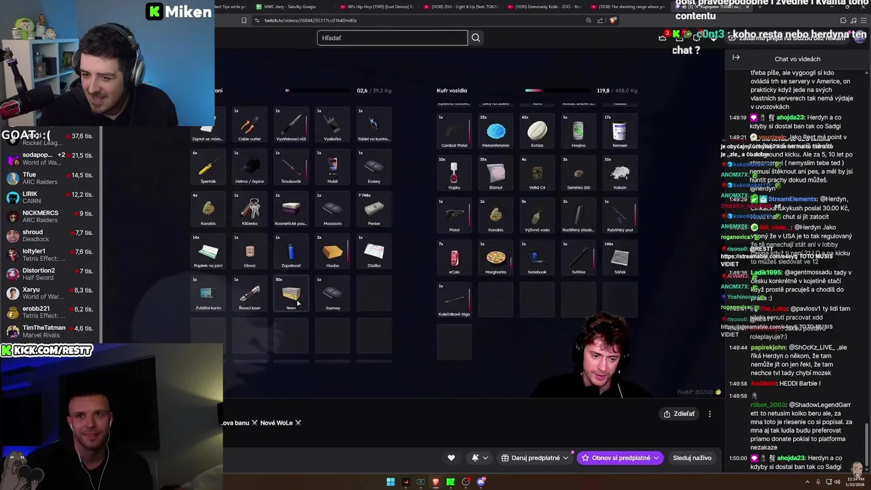Screen dimensions: 871x490
Task: Pick the Papírek na joint item
Action: 208,251
